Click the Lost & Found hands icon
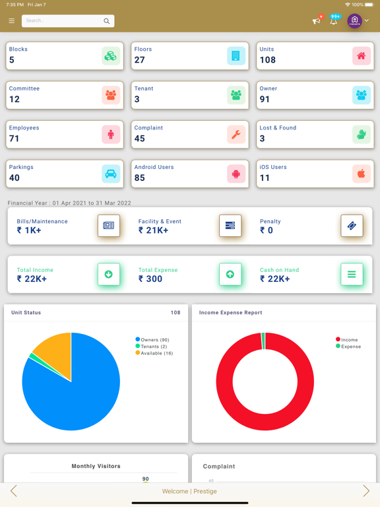Screen dimensions: 380x507 [x=362, y=135]
